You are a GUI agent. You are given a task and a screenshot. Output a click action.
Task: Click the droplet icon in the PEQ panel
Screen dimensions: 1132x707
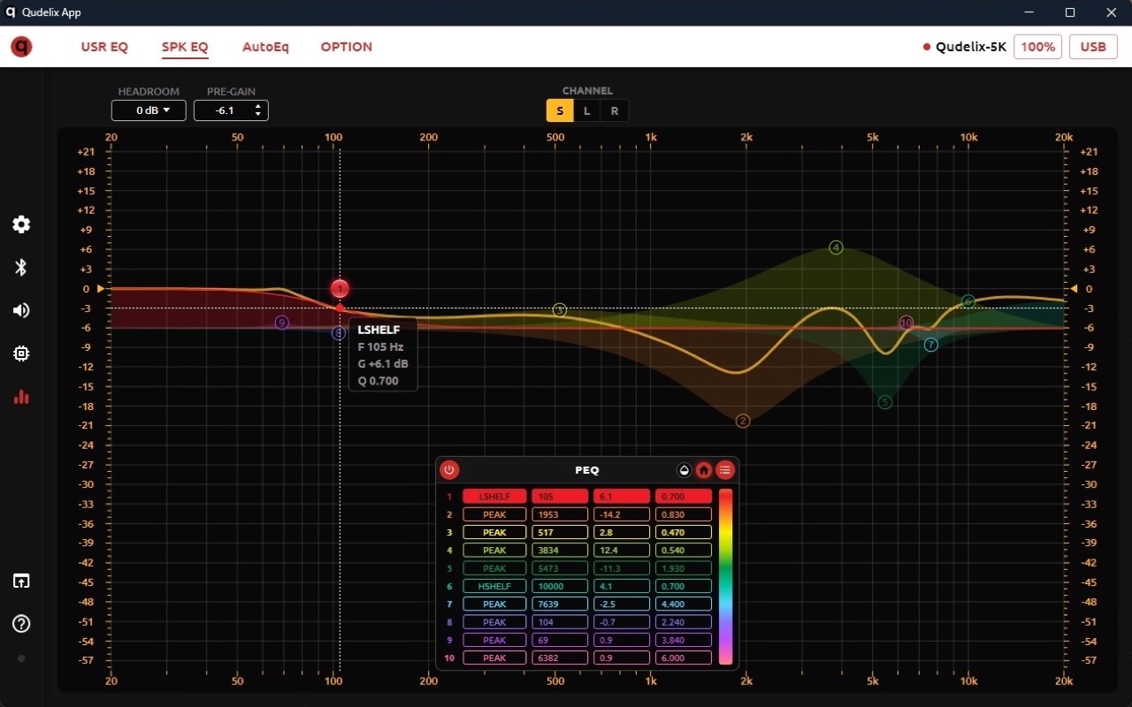(x=684, y=470)
